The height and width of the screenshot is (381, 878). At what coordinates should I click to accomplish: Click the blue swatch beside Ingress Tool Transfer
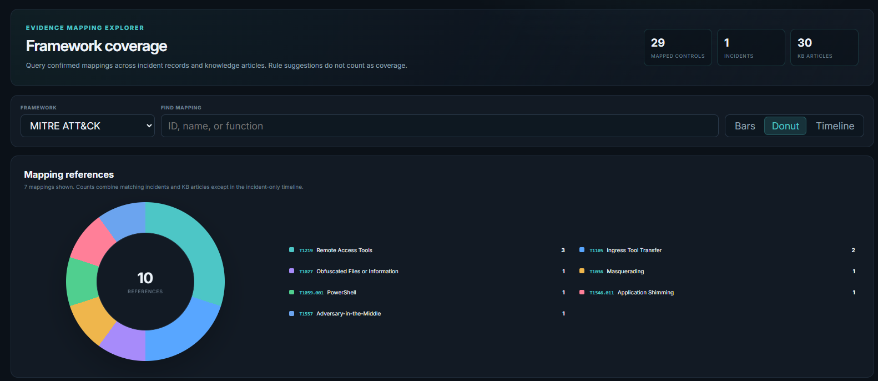tap(582, 250)
